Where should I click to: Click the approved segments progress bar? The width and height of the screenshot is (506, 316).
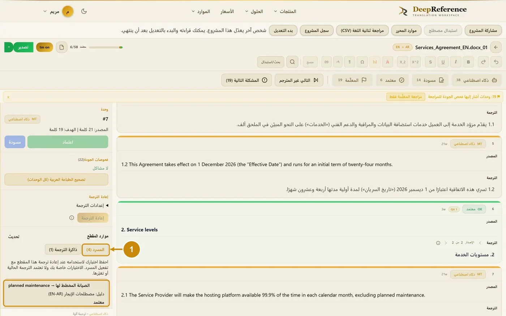(x=106, y=47)
